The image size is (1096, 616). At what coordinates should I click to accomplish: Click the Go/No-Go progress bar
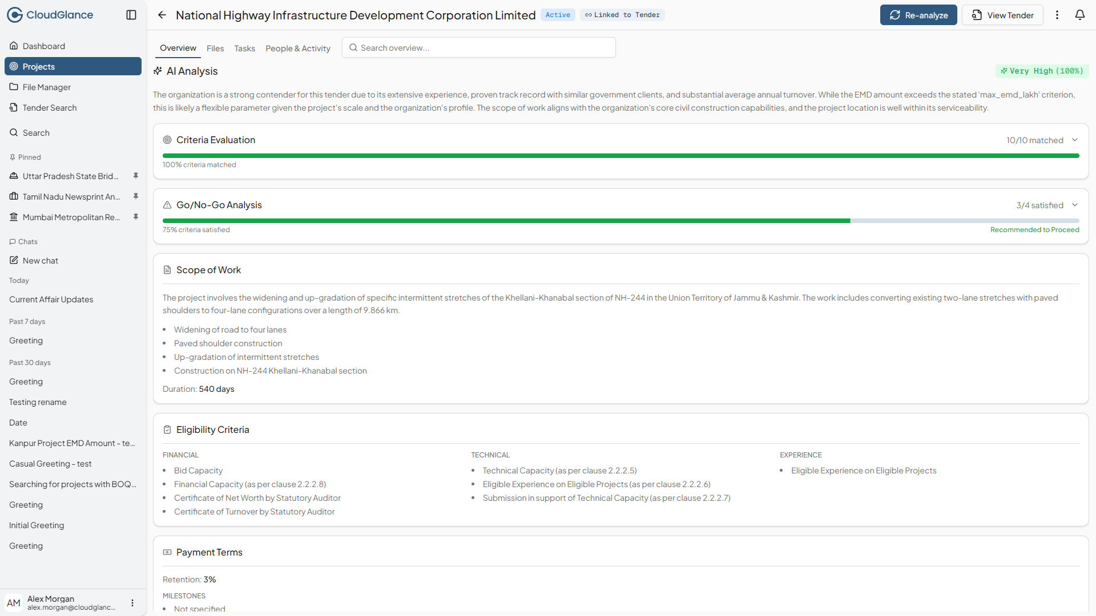(620, 221)
